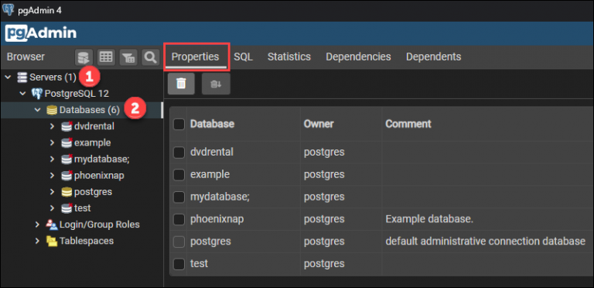594x288 pixels.
Task: Expand the Tablespaces node
Action: tap(37, 241)
